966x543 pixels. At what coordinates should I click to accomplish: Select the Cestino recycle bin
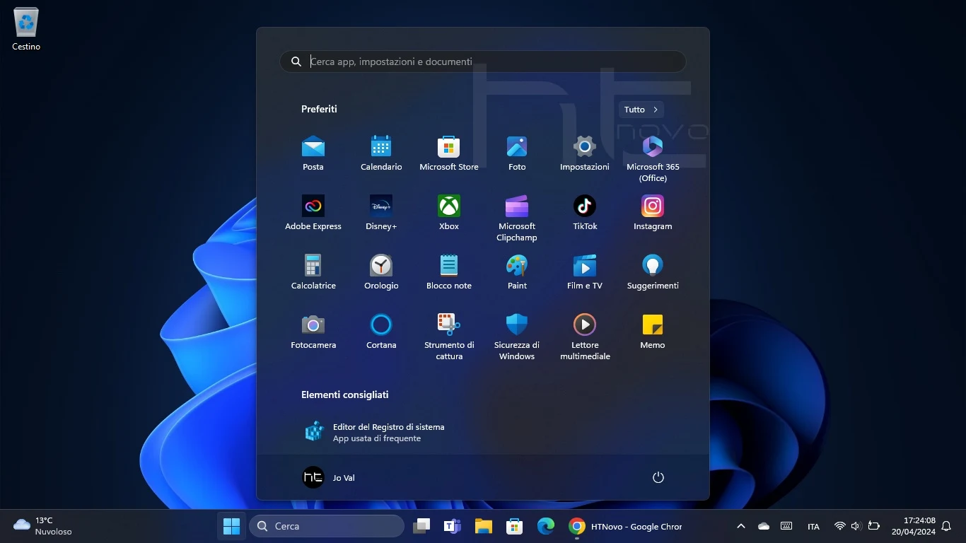tap(26, 29)
